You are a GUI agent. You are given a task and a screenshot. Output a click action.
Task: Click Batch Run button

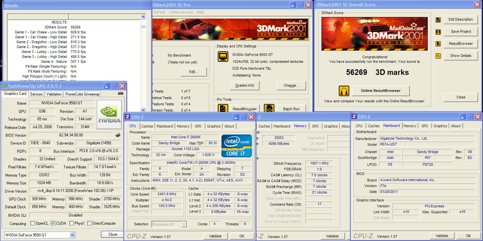(291, 109)
